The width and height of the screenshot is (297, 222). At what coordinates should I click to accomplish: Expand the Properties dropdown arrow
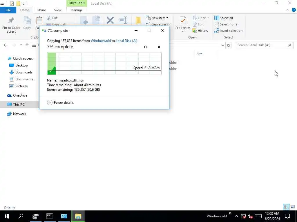183,31
